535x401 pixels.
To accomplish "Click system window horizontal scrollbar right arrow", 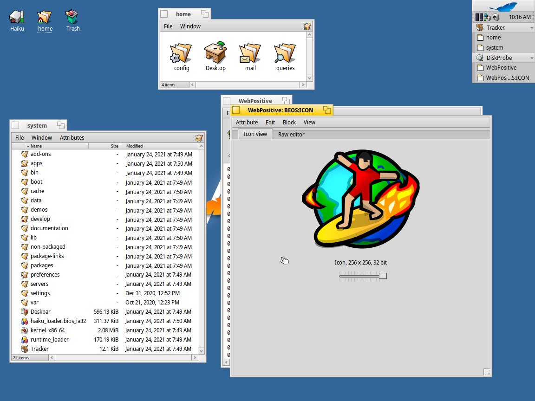I will [x=195, y=358].
